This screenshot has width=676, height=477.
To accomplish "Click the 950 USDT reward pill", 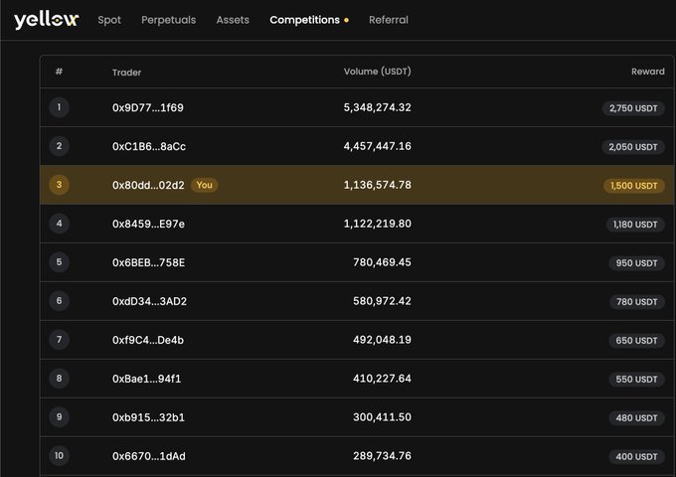I will point(637,263).
